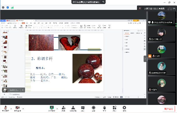Open the meeting info icon
The image size is (177, 113).
click(3, 8)
